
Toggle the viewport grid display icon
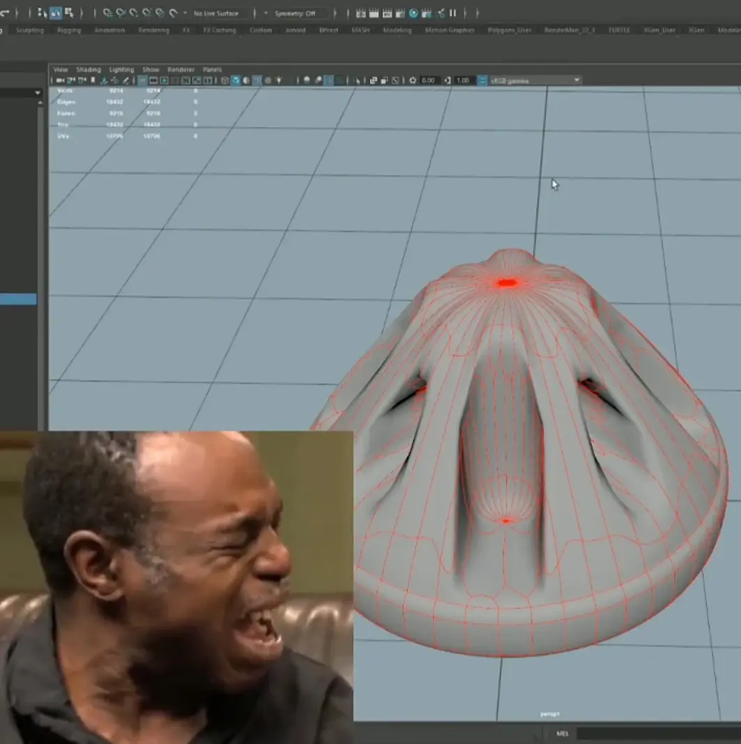coord(142,80)
